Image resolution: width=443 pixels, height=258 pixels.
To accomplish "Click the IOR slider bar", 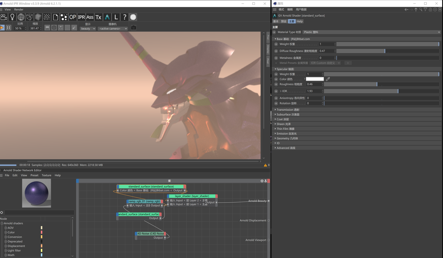I will [382, 91].
